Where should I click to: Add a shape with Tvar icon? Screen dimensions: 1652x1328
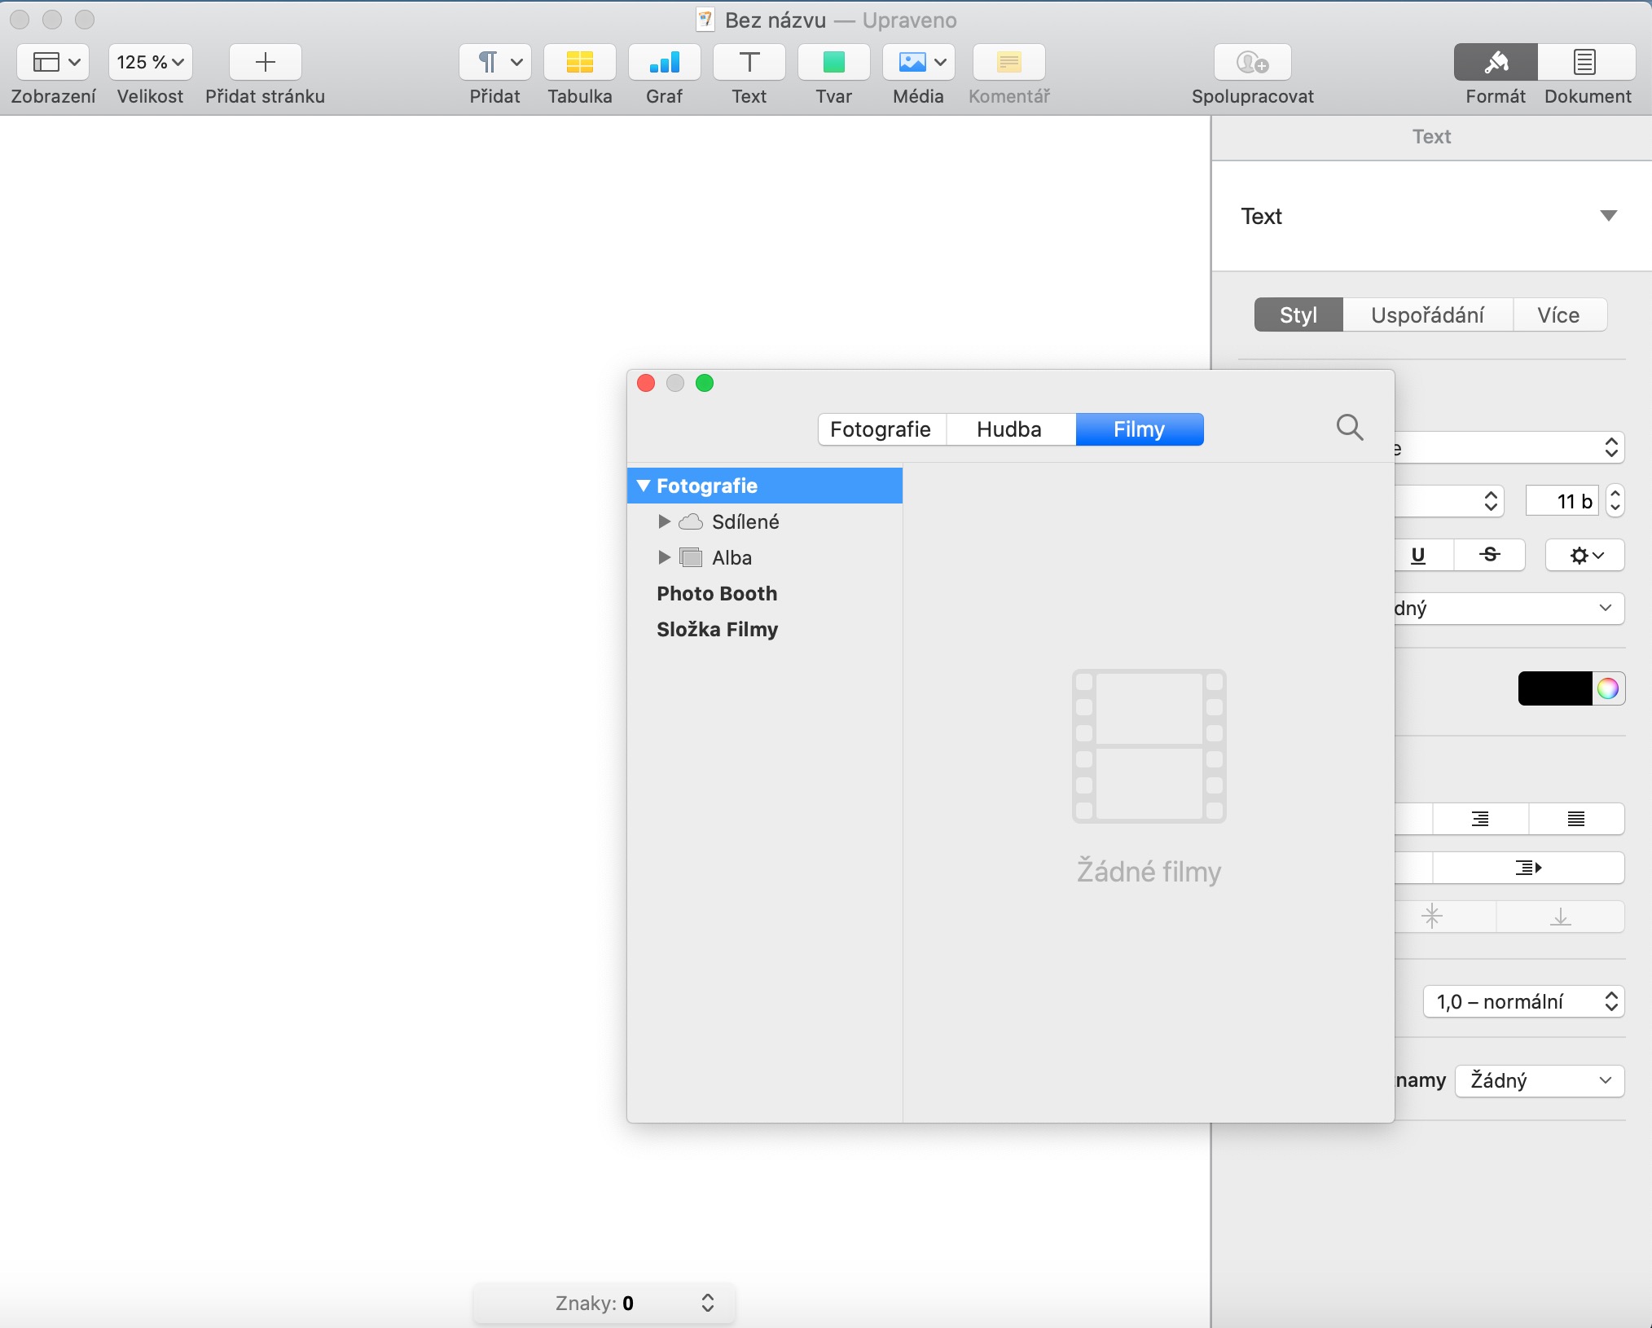pyautogui.click(x=833, y=63)
